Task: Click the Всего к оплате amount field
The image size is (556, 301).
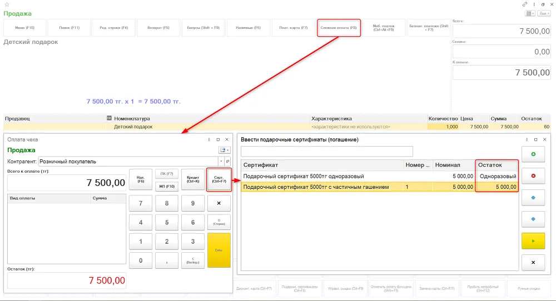Action: pos(67,183)
